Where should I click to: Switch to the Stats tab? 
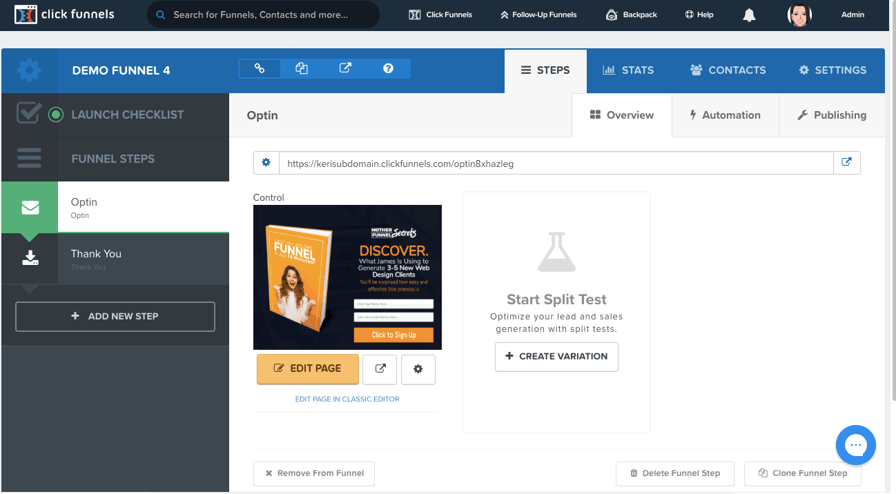pos(628,70)
